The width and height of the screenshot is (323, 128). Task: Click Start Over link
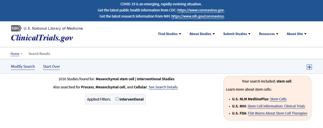[x=51, y=67]
